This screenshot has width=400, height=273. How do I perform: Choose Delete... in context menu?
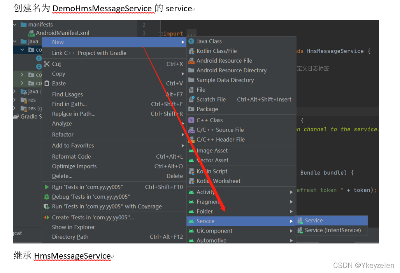(x=114, y=176)
